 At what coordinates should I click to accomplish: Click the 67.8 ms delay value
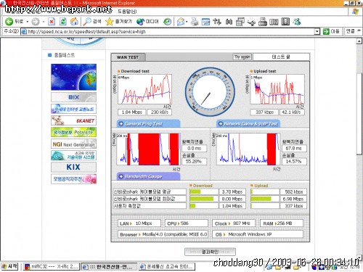tap(294, 148)
